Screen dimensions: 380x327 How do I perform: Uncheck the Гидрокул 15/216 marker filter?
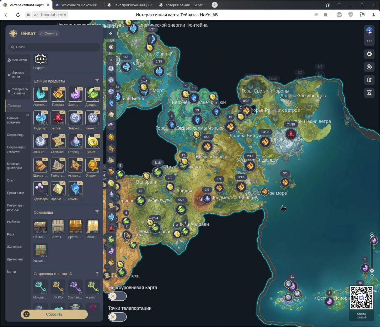[40, 118]
